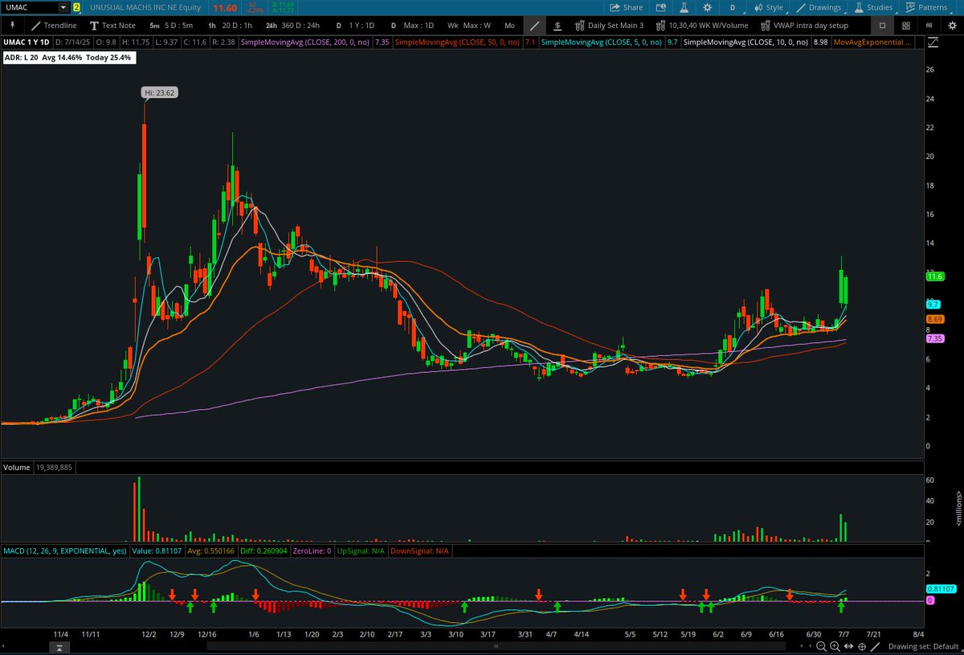Viewport: 964px width, 655px height.
Task: Select the Trendline drawing tool
Action: pyautogui.click(x=54, y=26)
